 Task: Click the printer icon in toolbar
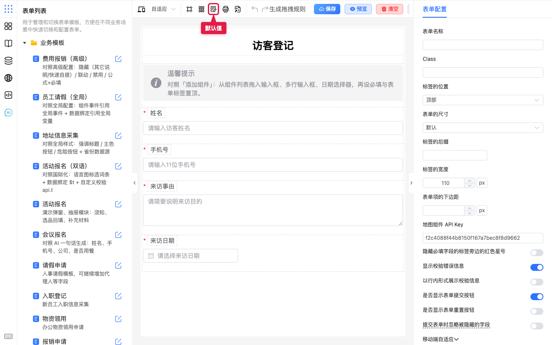click(x=226, y=9)
